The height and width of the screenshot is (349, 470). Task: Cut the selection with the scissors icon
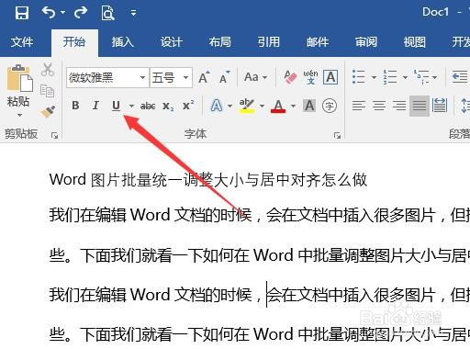coord(48,70)
